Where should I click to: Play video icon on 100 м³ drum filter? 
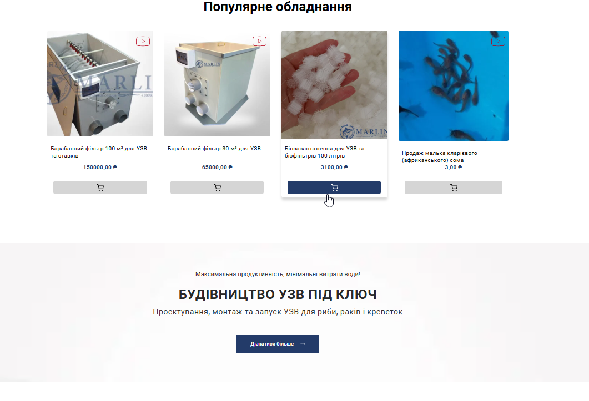click(x=143, y=41)
